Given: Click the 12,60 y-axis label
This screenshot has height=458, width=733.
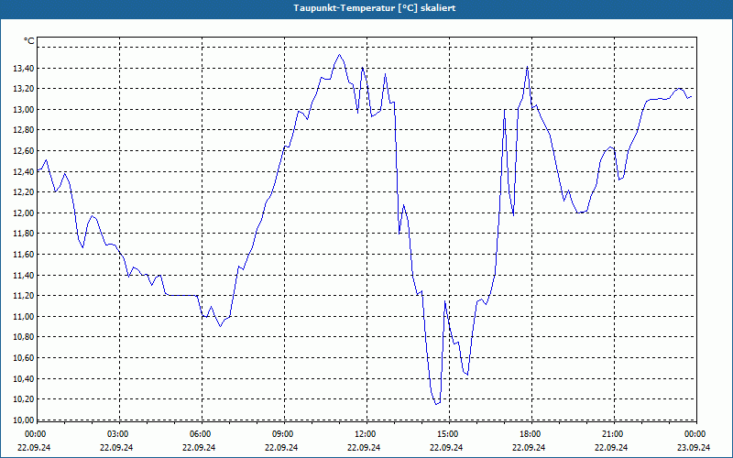Looking at the screenshot, I should click(24, 151).
